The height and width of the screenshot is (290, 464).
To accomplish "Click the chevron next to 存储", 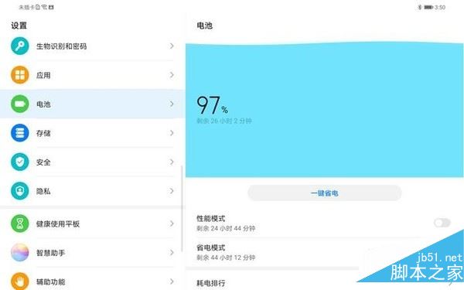I will 172,133.
